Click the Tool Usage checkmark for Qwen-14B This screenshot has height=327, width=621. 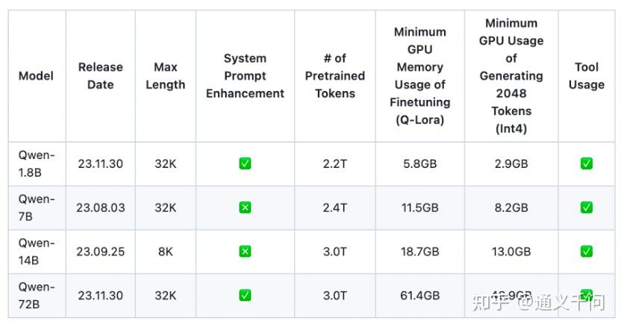coord(586,252)
